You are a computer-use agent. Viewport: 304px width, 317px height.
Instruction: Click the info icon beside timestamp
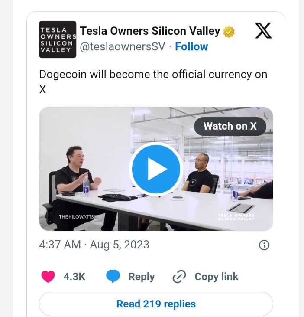point(264,245)
